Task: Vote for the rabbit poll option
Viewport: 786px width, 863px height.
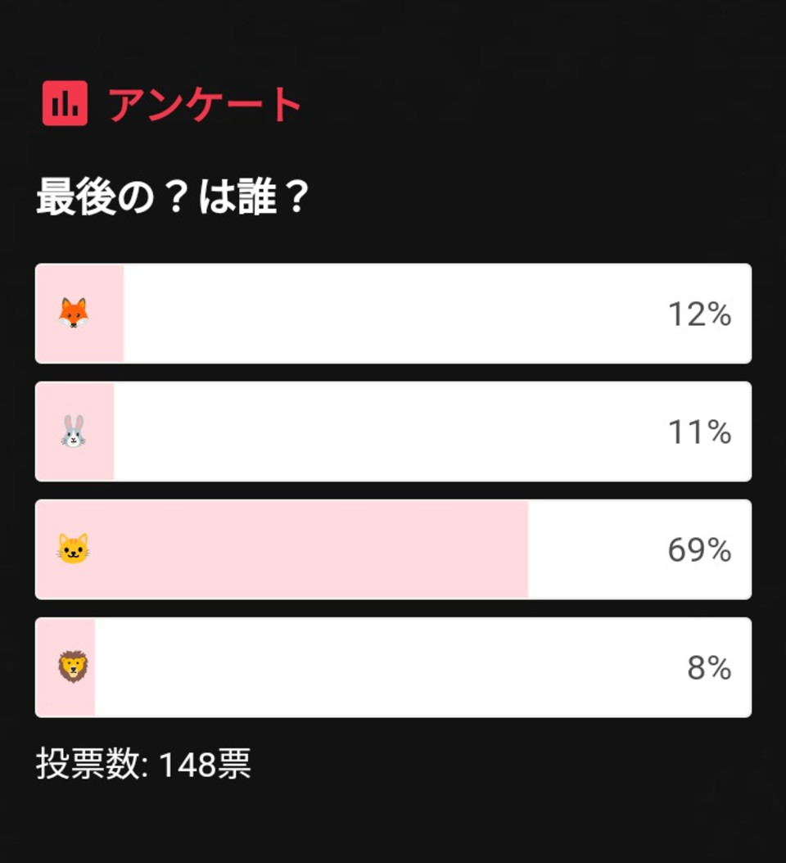Action: tap(394, 431)
